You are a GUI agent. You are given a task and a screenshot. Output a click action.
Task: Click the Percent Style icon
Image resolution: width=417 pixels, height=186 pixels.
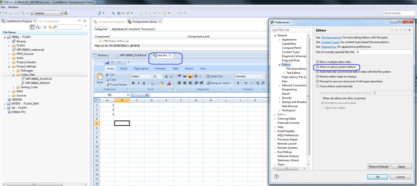point(246,83)
